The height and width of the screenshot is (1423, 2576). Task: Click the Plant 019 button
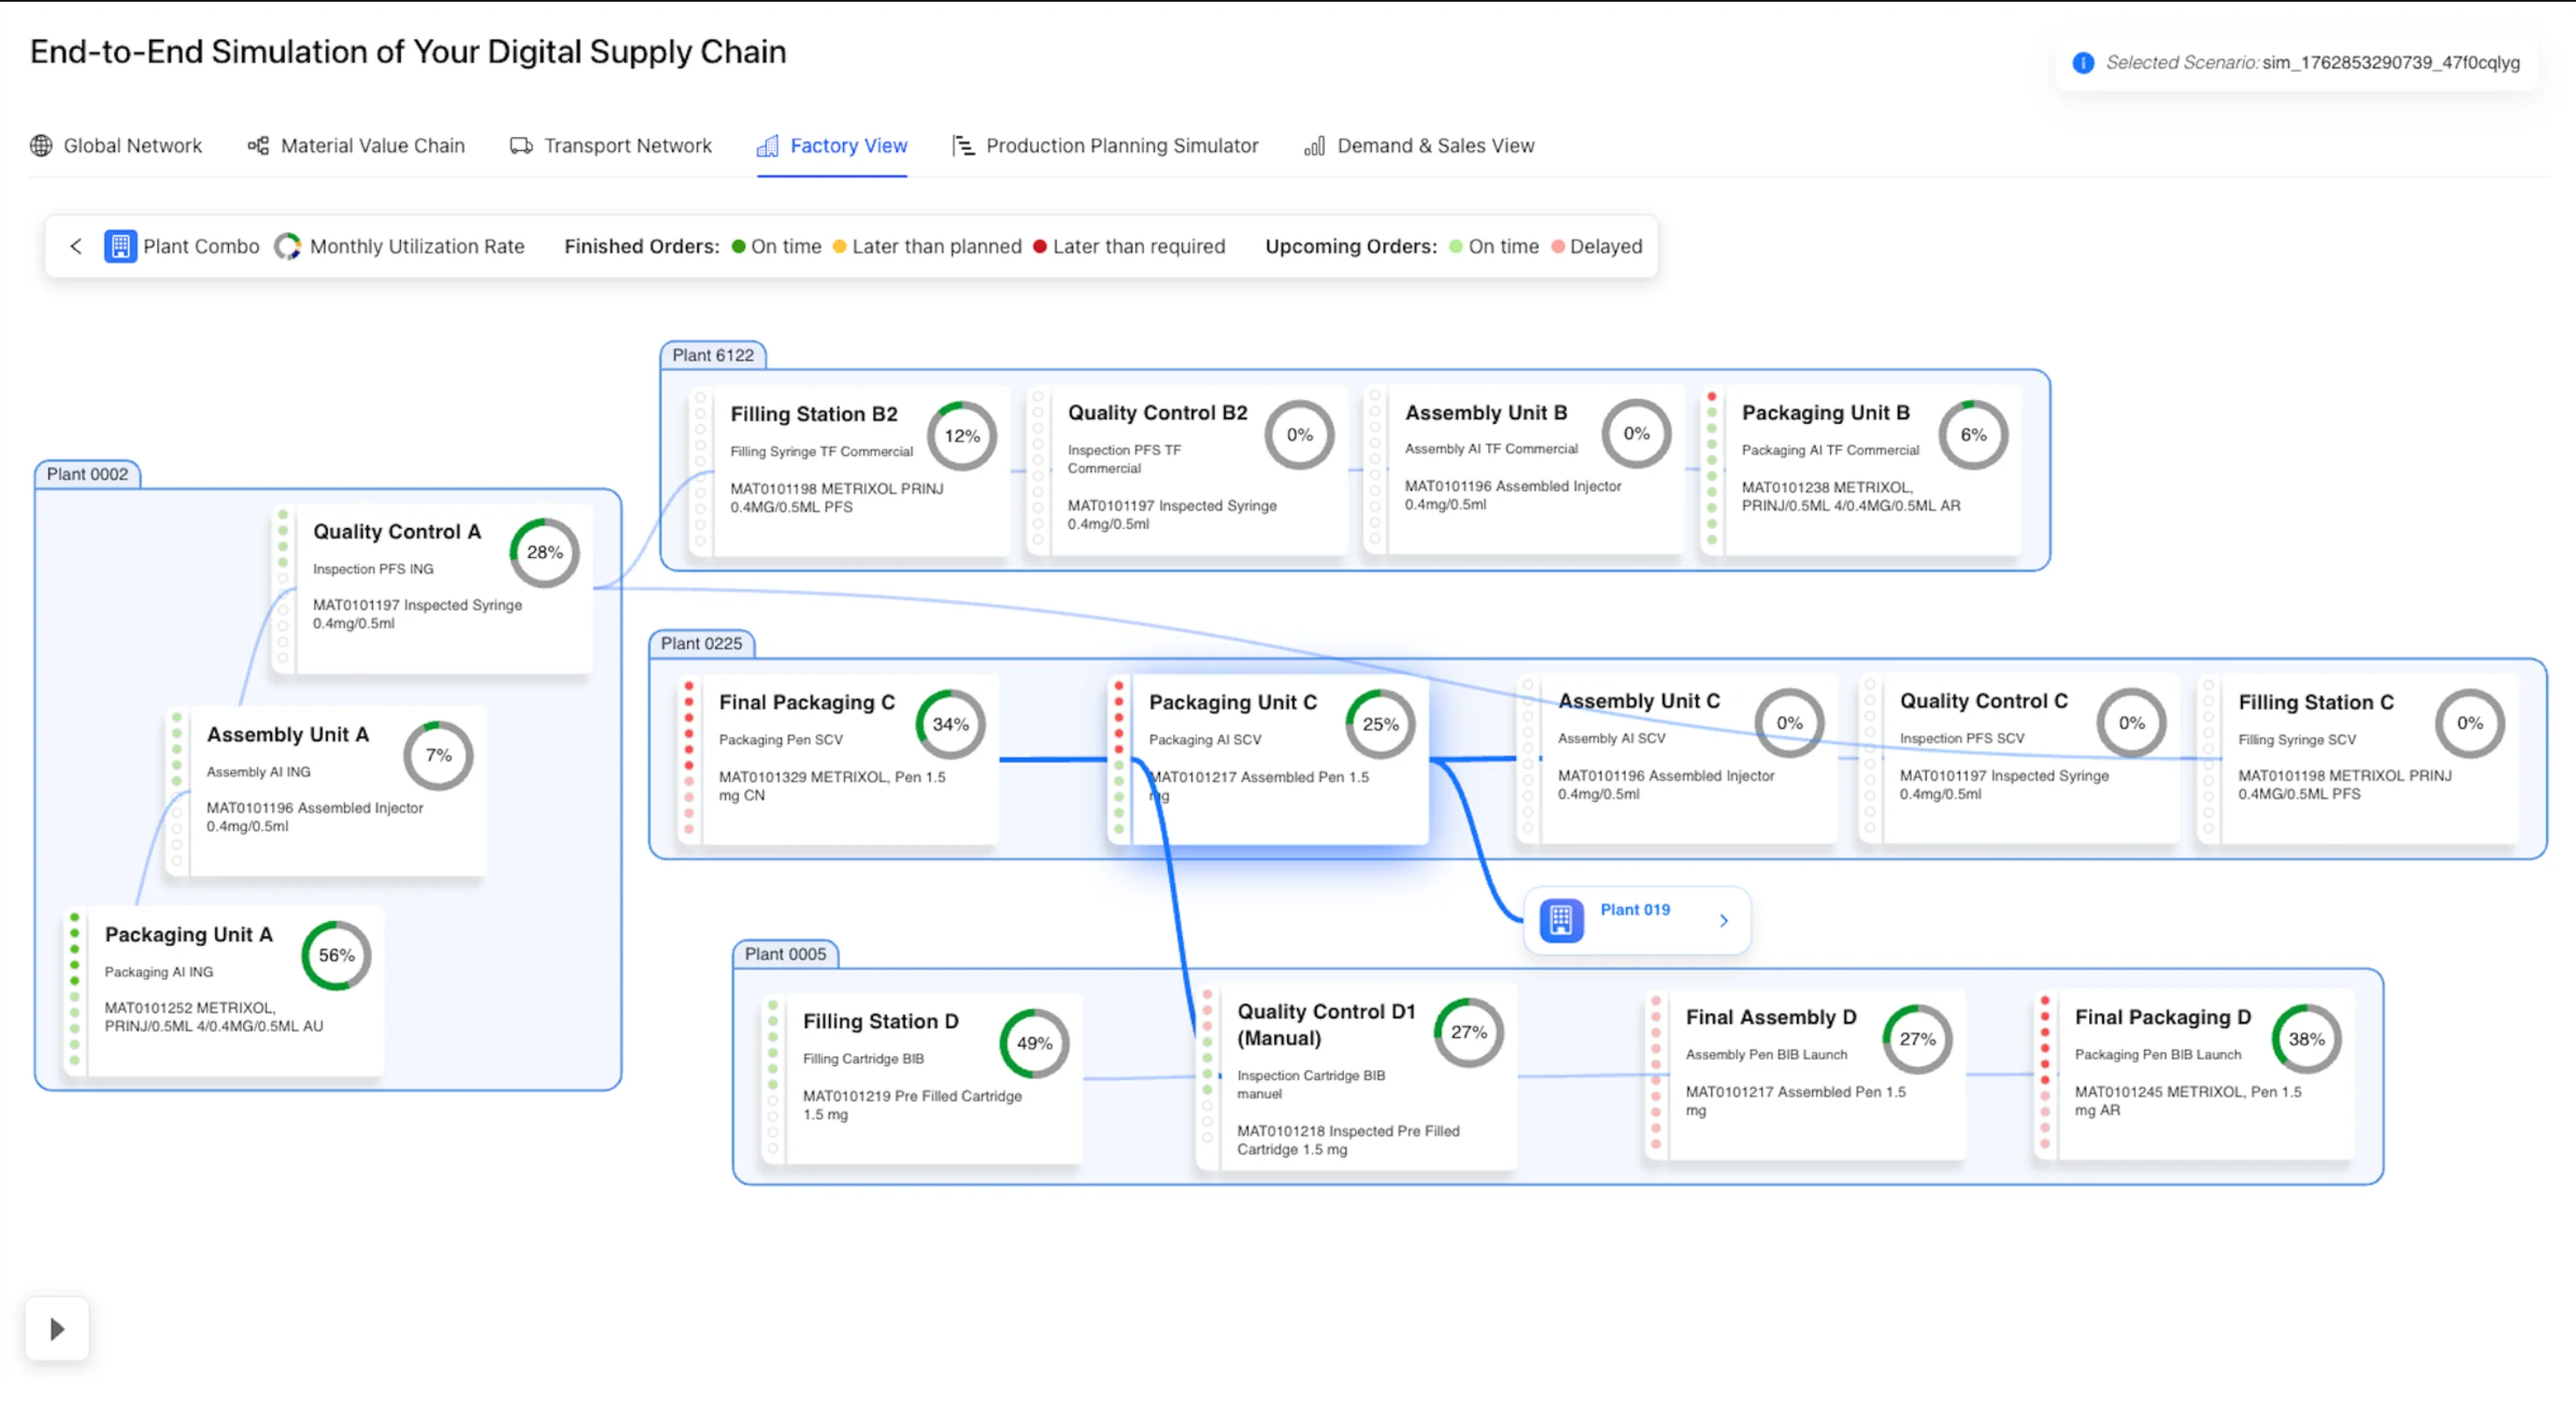1636,919
